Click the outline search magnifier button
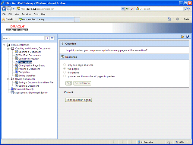 [x=47, y=38]
